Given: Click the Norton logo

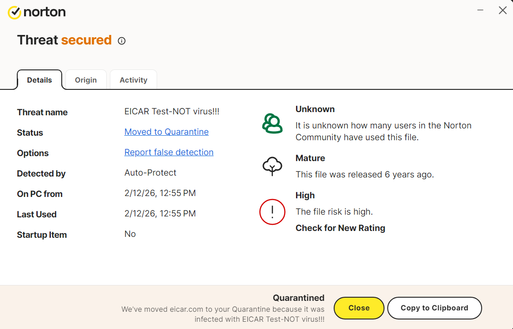Looking at the screenshot, I should tap(36, 12).
